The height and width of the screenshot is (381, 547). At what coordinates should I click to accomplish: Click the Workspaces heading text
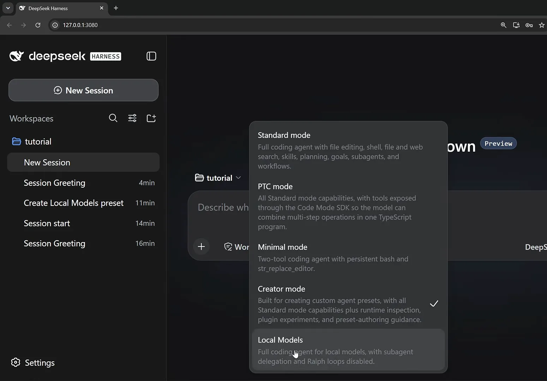(31, 119)
